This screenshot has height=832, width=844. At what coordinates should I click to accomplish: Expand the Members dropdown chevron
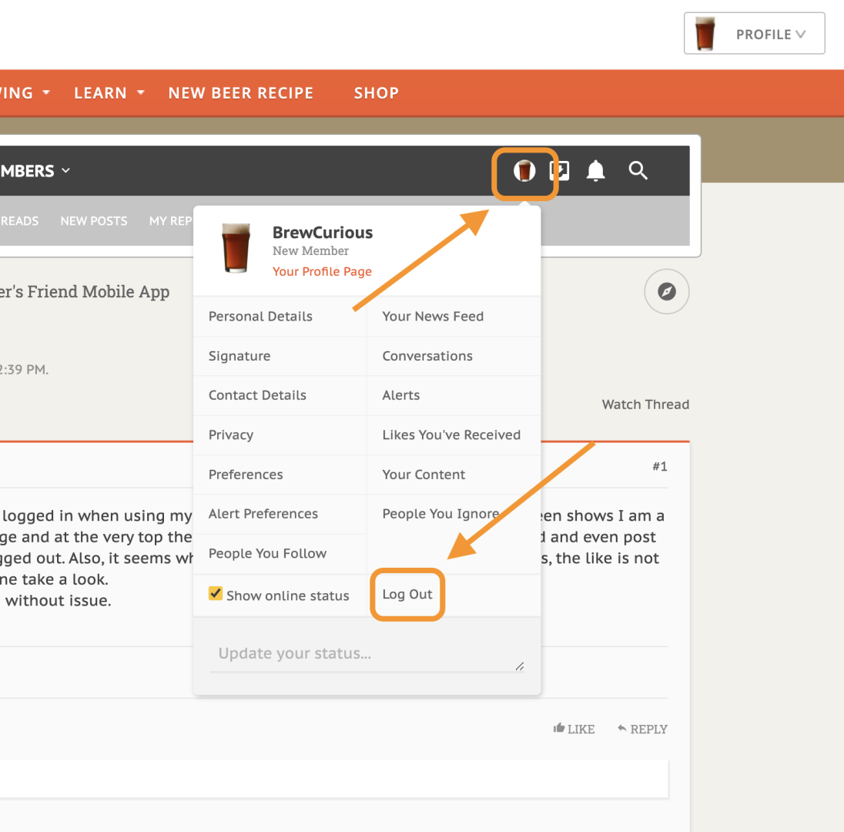(65, 171)
